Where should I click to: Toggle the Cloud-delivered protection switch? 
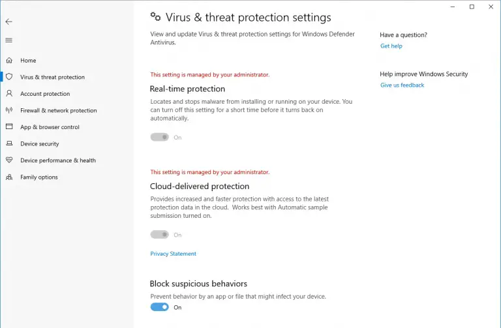pyautogui.click(x=160, y=235)
